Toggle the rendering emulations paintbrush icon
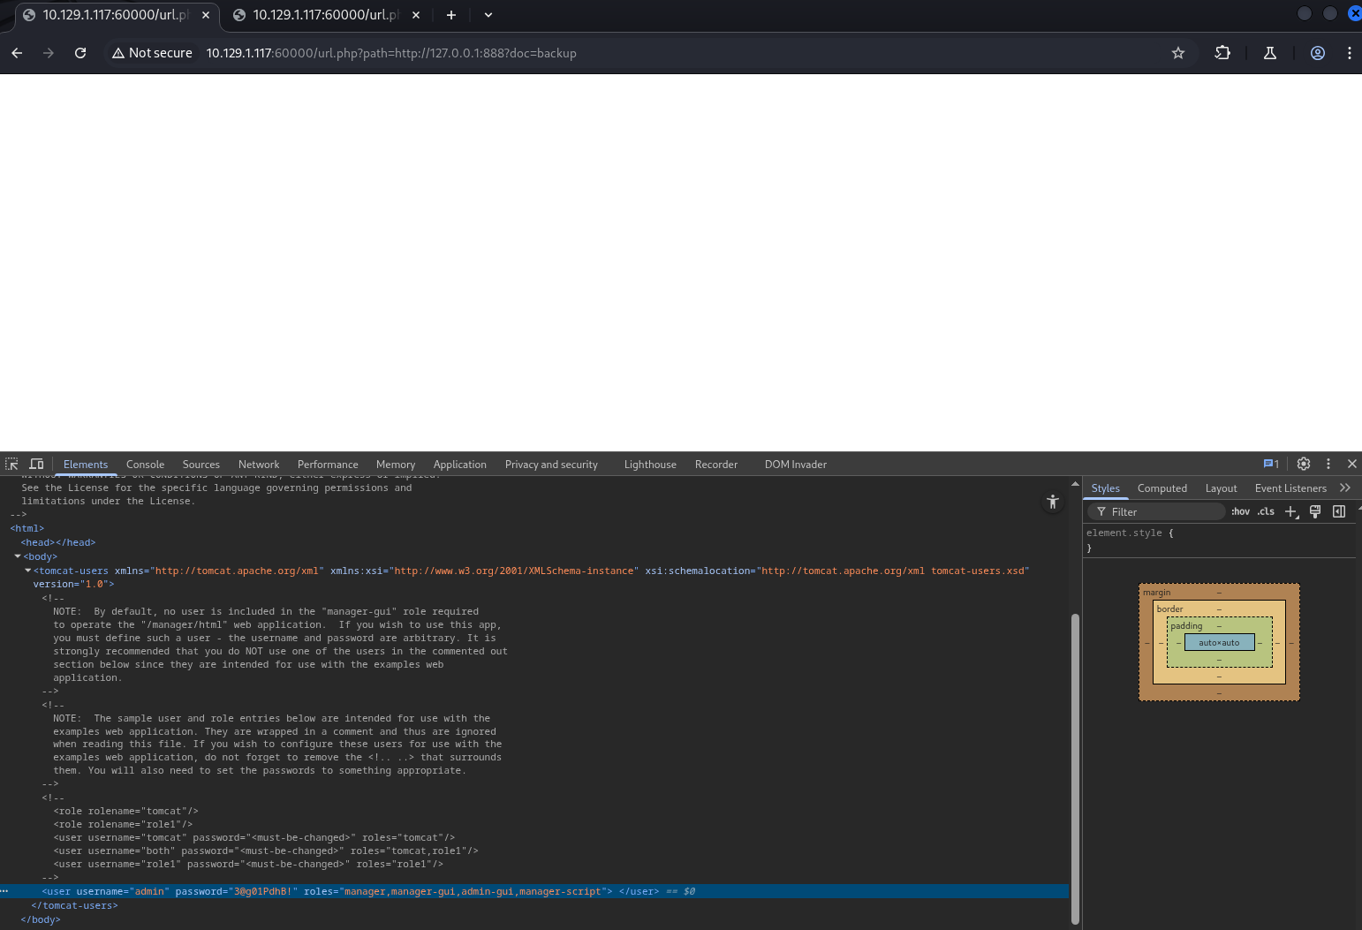 click(x=1315, y=511)
